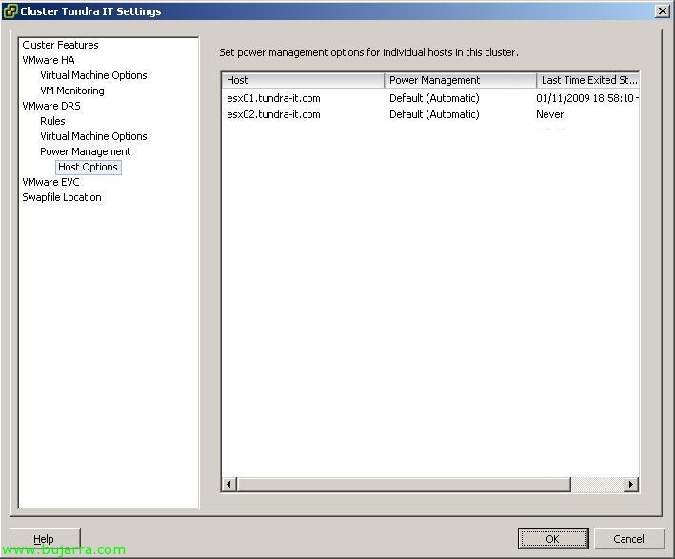Select Virtual Machine Options under VMware DRS
675x559 pixels.
coord(93,136)
